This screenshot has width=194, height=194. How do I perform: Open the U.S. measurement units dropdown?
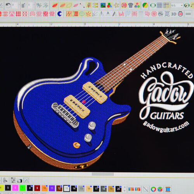point(177,5)
